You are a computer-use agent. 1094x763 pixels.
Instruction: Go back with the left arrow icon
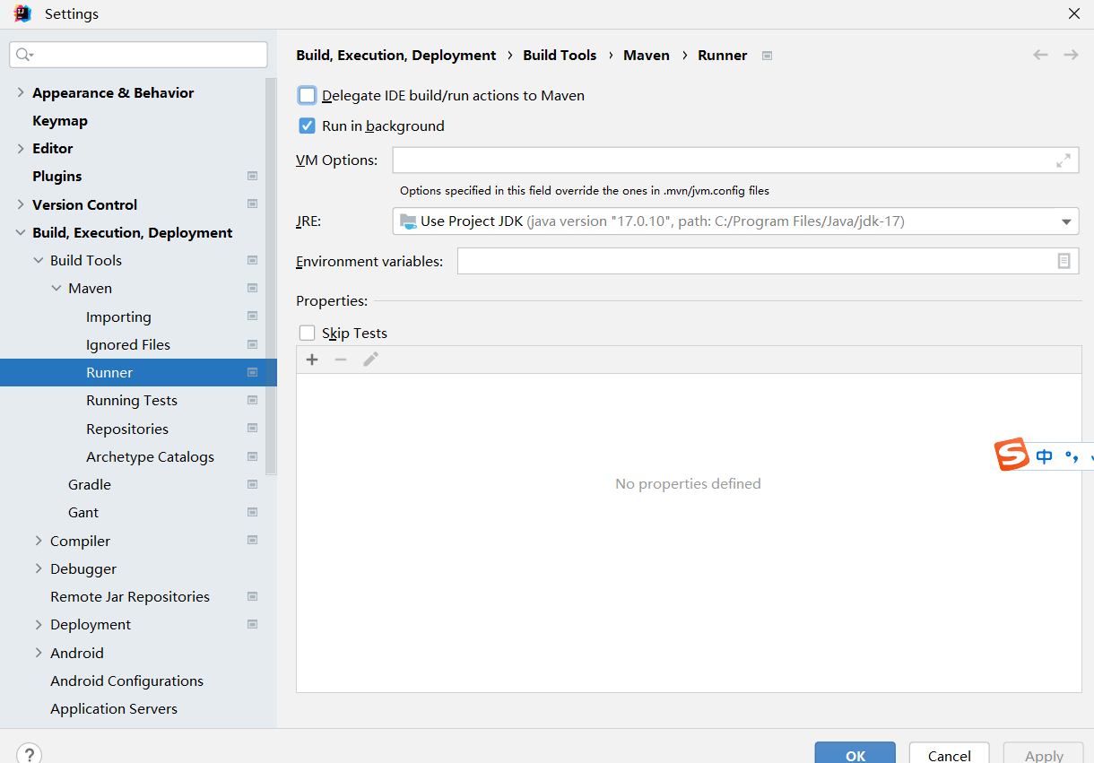1040,55
